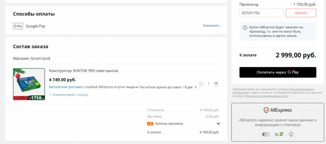
Task: Increase item quantity with plus button
Action: tap(216, 84)
